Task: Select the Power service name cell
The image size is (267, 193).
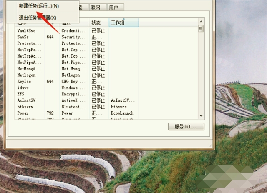Action: pos(23,113)
